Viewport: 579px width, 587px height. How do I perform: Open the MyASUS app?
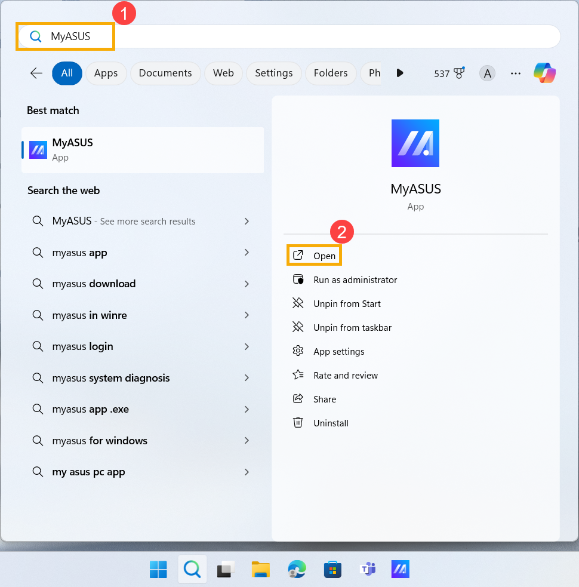(x=315, y=256)
